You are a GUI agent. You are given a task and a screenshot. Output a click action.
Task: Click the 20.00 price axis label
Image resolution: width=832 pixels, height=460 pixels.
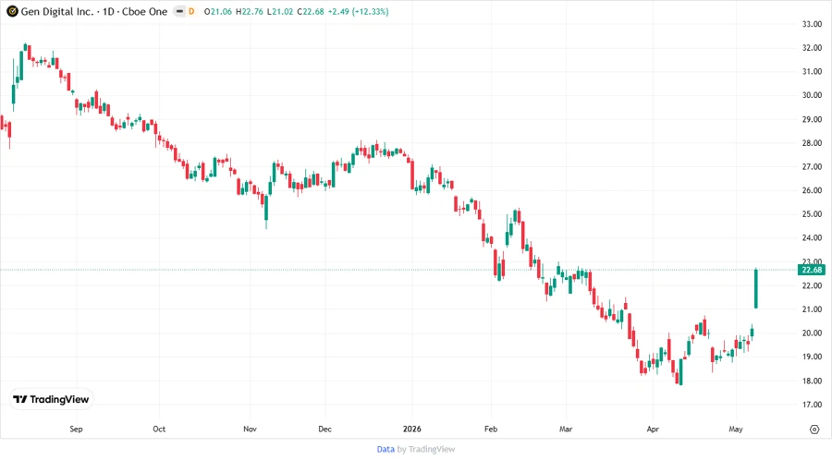pyautogui.click(x=812, y=333)
